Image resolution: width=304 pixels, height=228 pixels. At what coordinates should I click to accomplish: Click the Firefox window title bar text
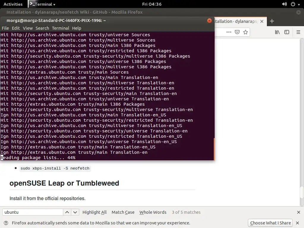tap(75, 12)
